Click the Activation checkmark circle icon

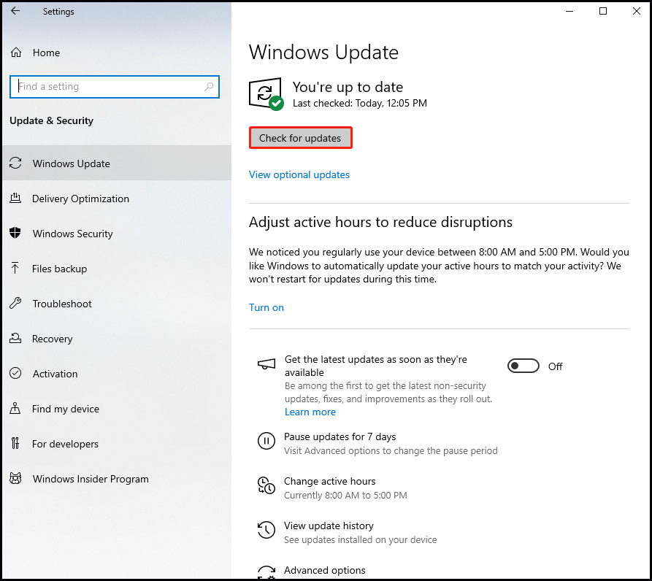click(x=15, y=373)
